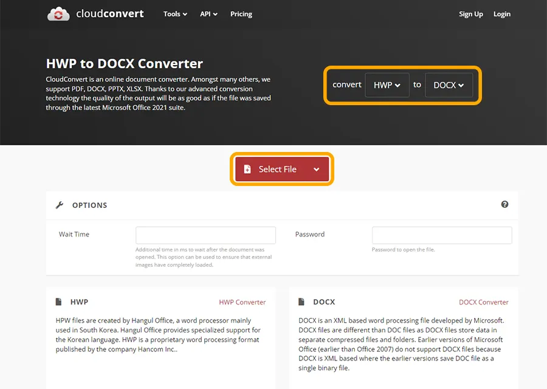Go to the Pricing page
Screen dimensions: 547x389
241,14
